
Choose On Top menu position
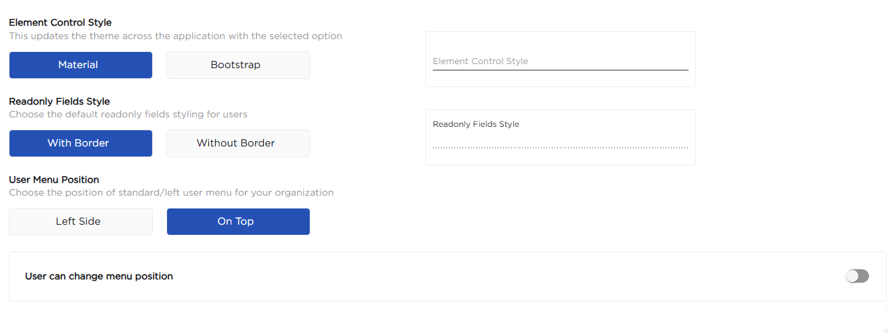pyautogui.click(x=238, y=221)
